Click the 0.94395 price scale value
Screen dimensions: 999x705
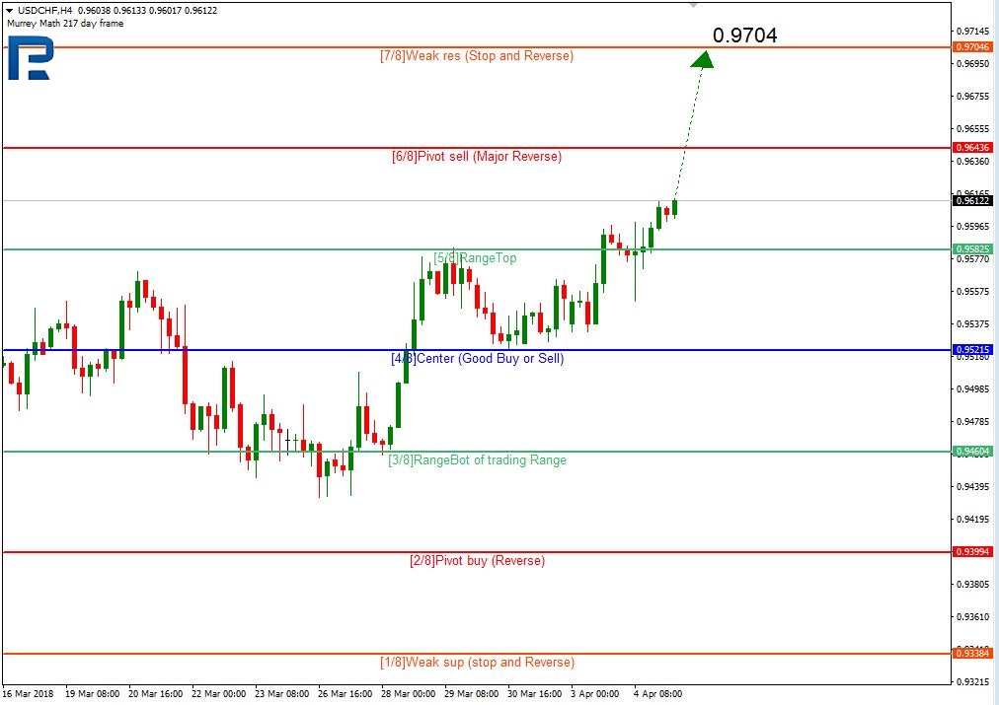(x=974, y=487)
